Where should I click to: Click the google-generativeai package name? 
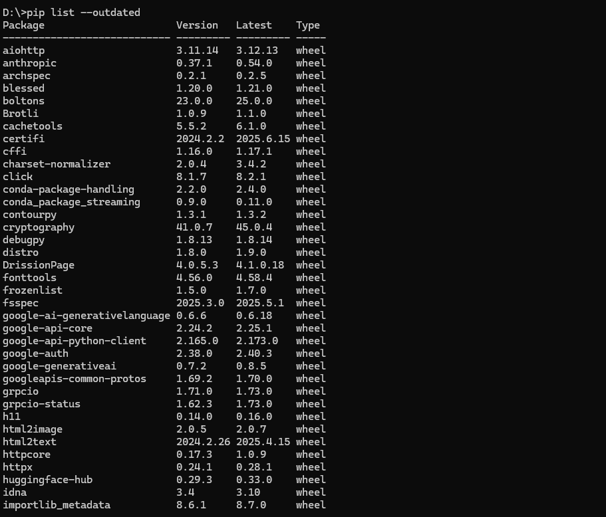click(x=59, y=366)
